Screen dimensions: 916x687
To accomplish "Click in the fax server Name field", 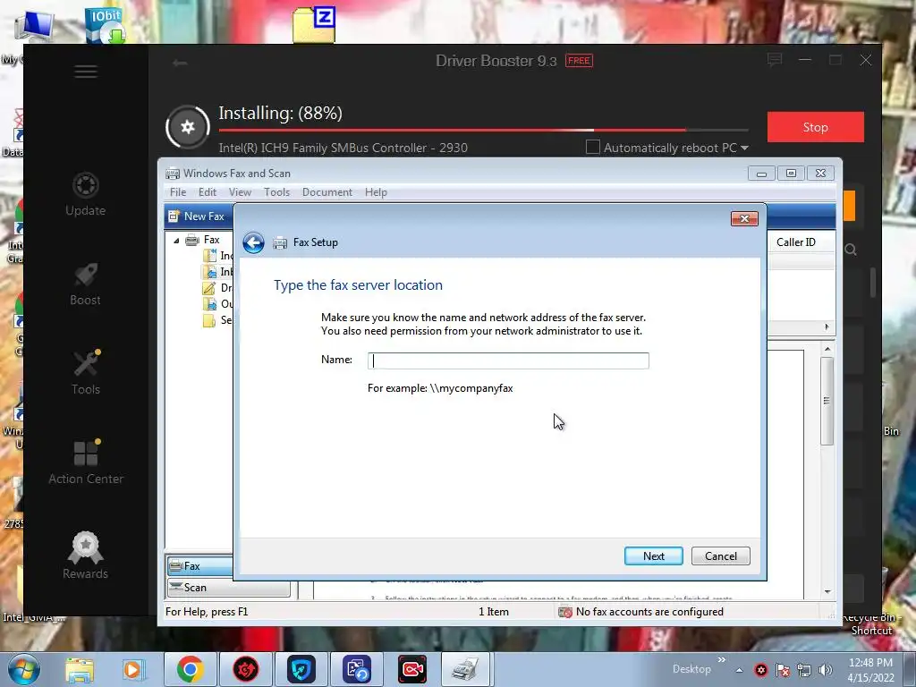I will pos(508,360).
